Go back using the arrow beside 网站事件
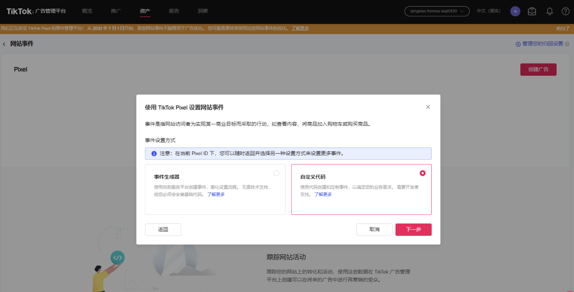The image size is (574, 292). pos(4,44)
